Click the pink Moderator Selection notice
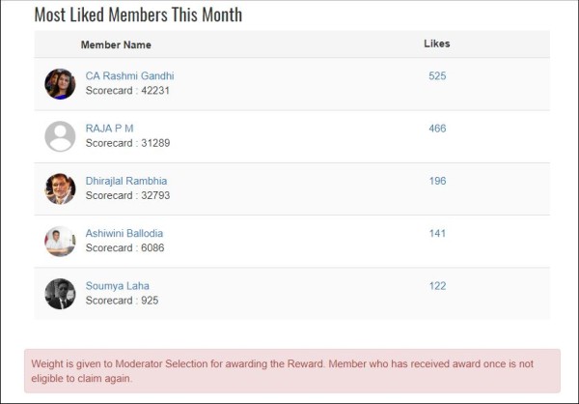Viewport: 579px width, 404px height. pos(291,371)
